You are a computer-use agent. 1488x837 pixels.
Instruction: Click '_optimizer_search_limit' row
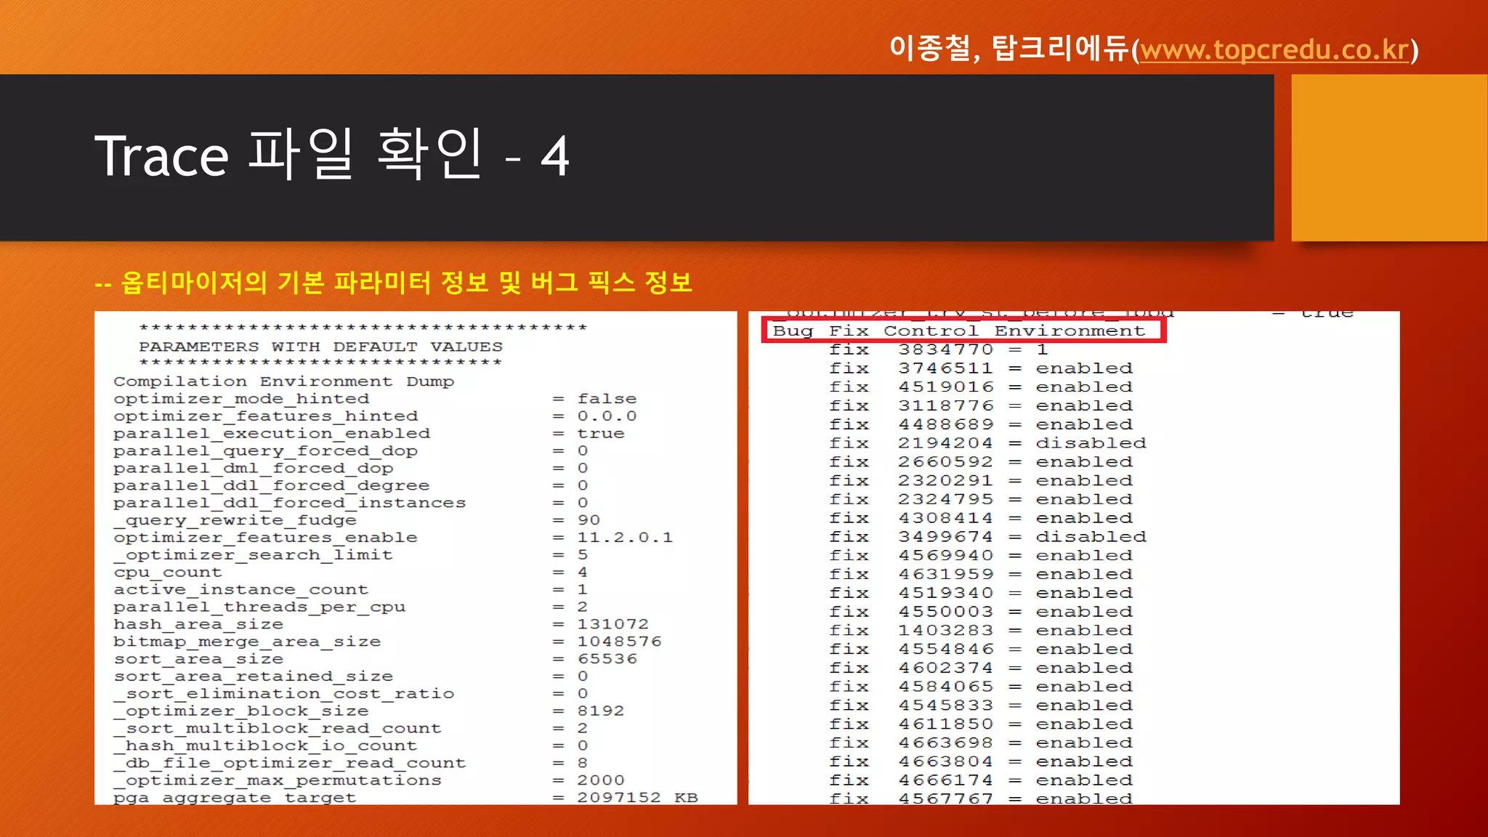pyautogui.click(x=351, y=555)
